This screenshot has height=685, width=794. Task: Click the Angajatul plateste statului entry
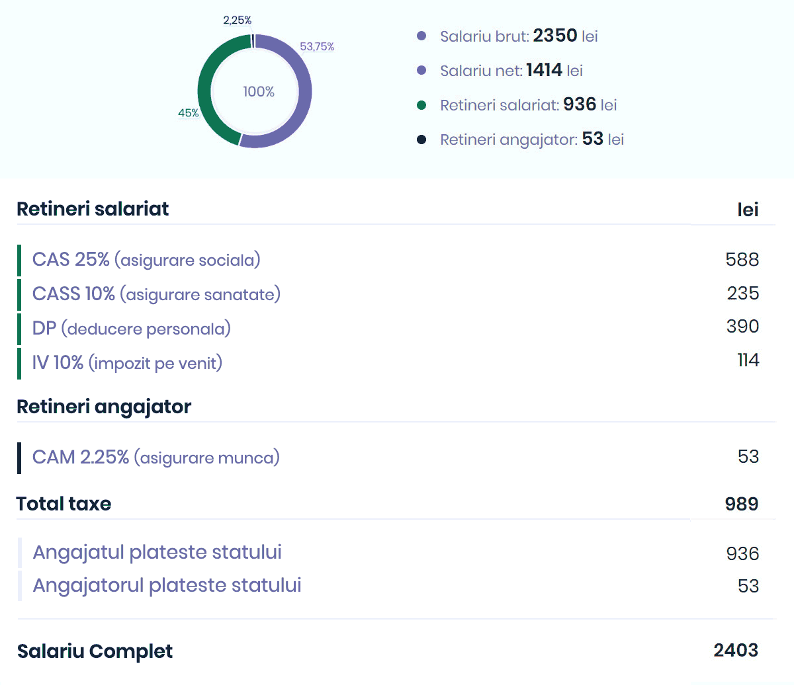pyautogui.click(x=157, y=552)
